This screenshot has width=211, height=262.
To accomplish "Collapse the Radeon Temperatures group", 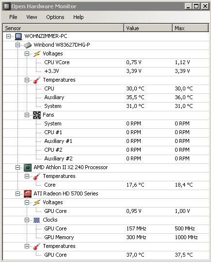I will (27, 246).
